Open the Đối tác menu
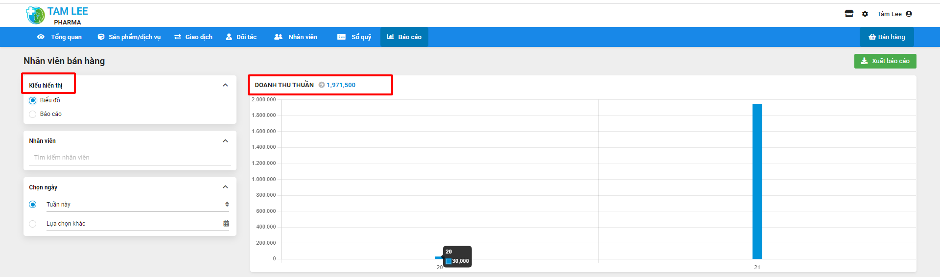The width and height of the screenshot is (940, 277). click(x=241, y=37)
